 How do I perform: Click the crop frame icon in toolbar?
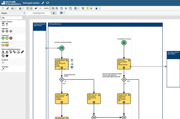pyautogui.click(x=83, y=8)
